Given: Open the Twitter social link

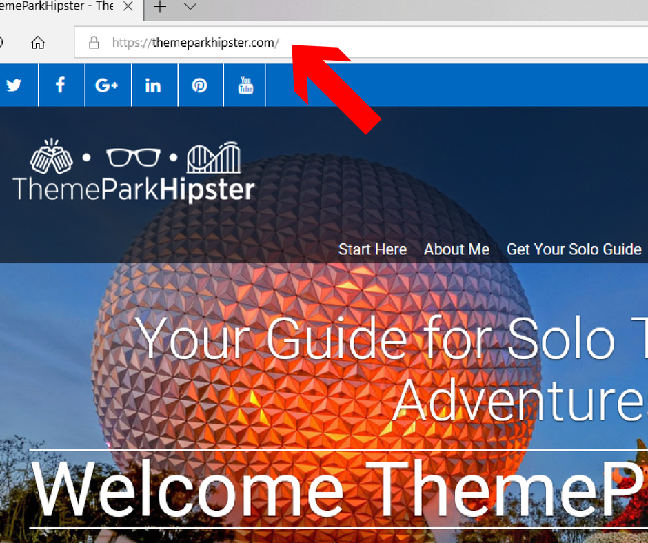Looking at the screenshot, I should 14,85.
